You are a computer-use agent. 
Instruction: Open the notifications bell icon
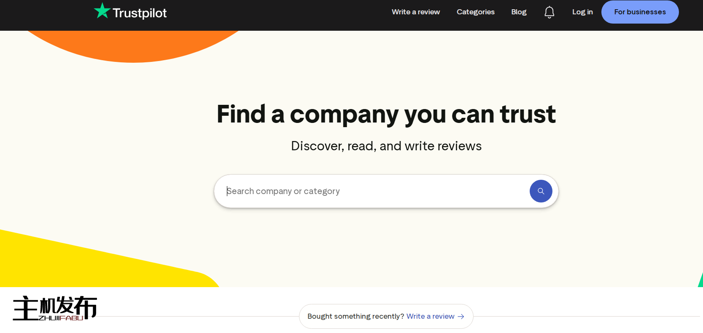click(x=549, y=12)
